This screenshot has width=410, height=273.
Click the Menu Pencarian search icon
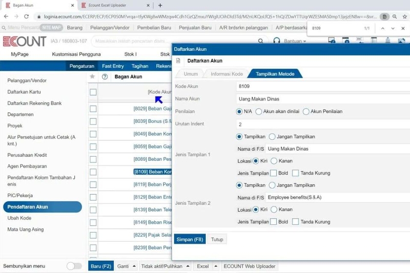pyautogui.click(x=4, y=28)
